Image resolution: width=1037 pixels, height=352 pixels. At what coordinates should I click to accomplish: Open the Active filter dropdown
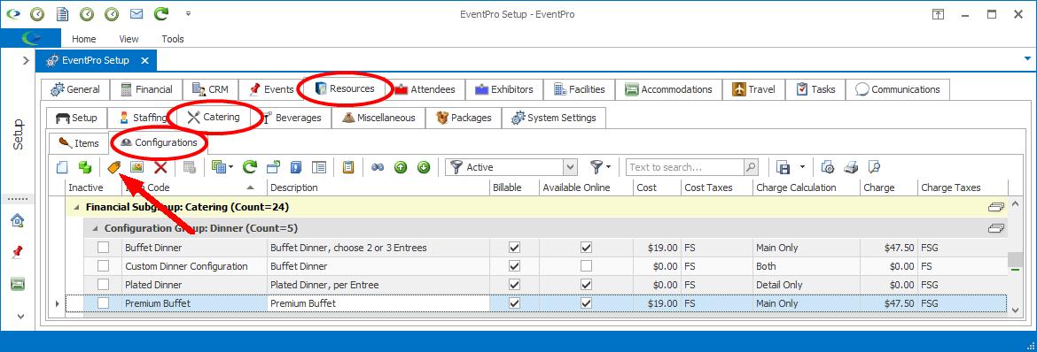pyautogui.click(x=571, y=167)
